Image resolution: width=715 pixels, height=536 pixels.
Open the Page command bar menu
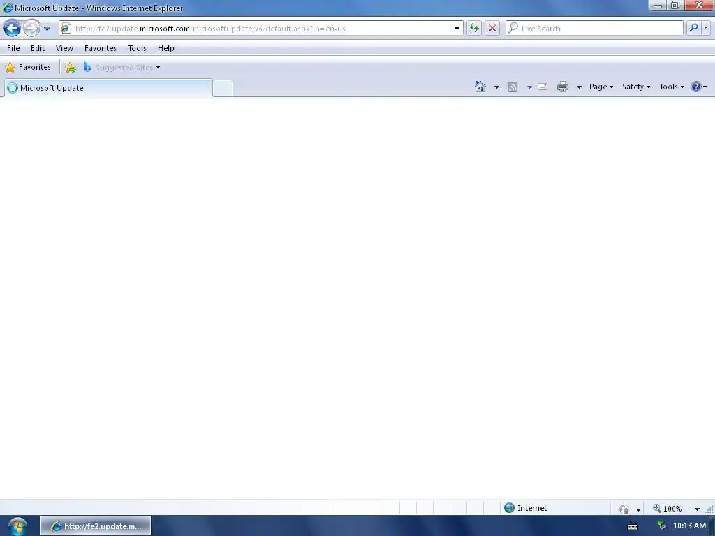pos(601,87)
